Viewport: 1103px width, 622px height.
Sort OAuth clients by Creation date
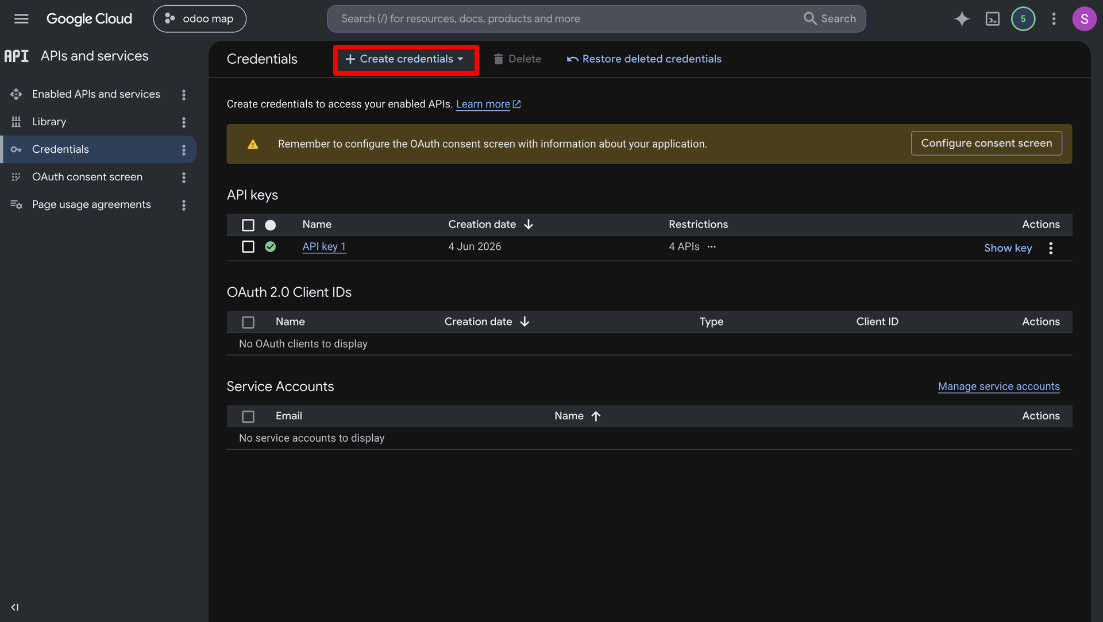click(x=487, y=322)
